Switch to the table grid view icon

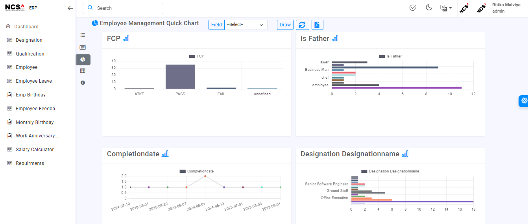[x=83, y=71]
